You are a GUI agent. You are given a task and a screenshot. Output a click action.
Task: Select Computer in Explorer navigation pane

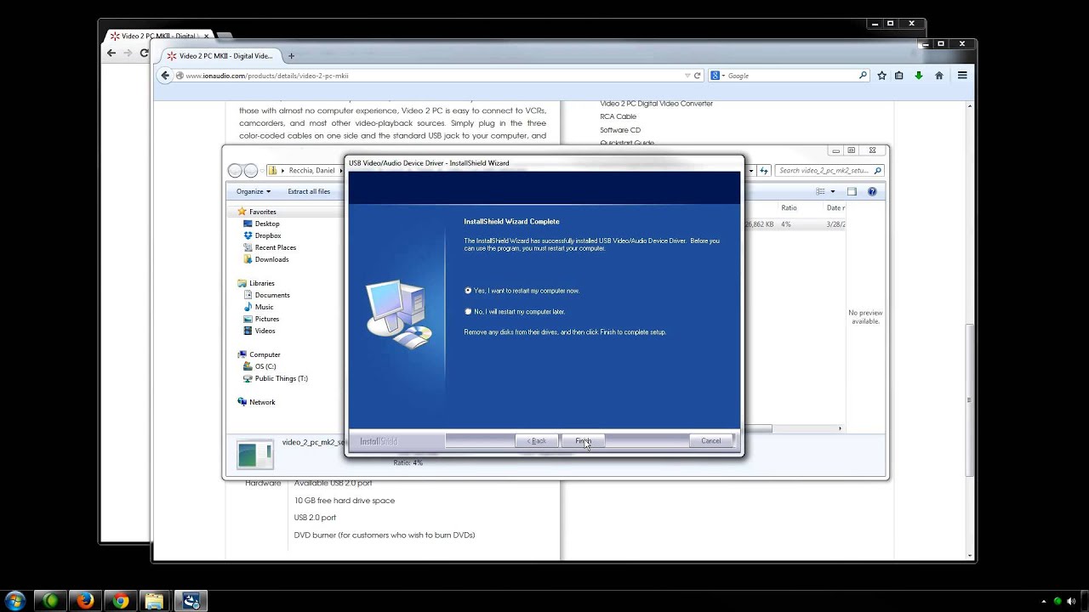265,354
